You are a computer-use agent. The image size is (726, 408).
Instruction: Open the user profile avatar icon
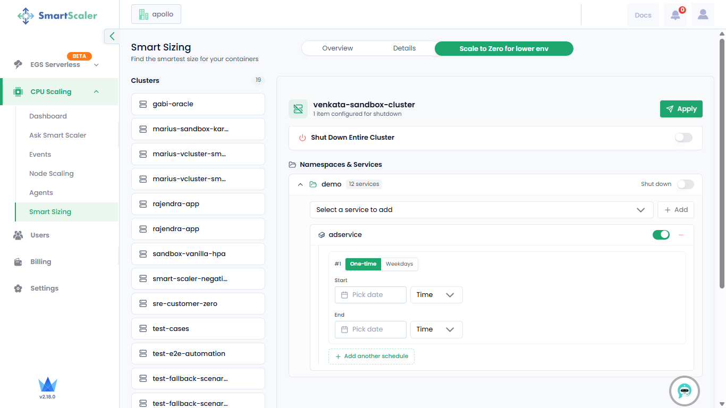pyautogui.click(x=703, y=15)
